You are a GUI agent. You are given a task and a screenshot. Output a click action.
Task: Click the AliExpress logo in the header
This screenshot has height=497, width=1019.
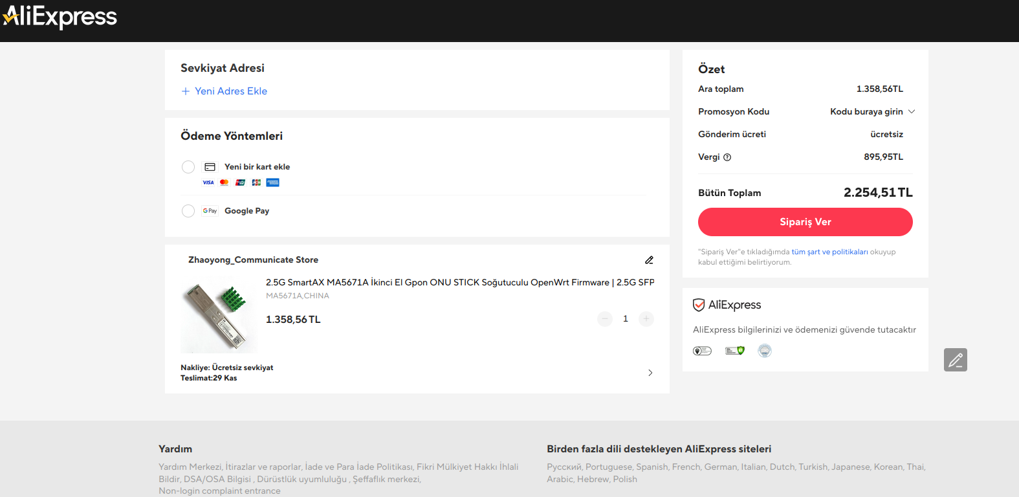[60, 17]
